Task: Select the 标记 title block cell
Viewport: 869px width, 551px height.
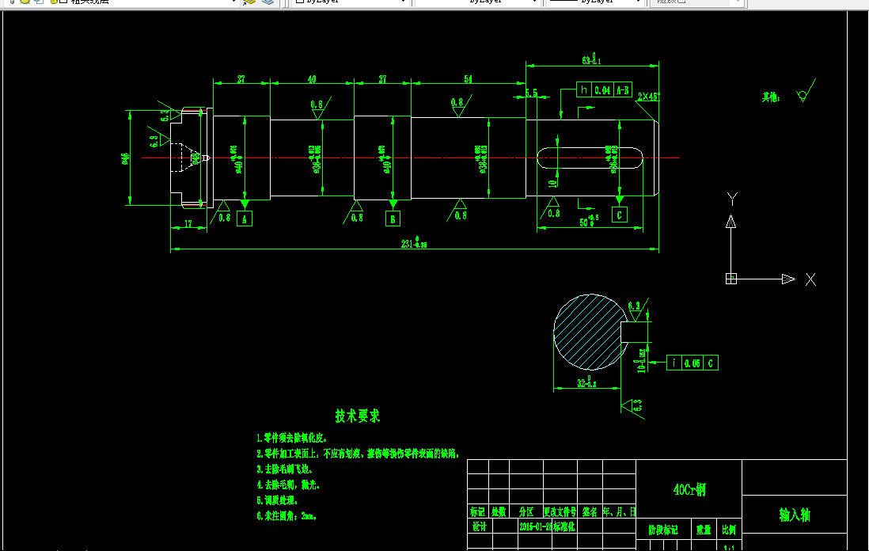Action: [x=478, y=511]
